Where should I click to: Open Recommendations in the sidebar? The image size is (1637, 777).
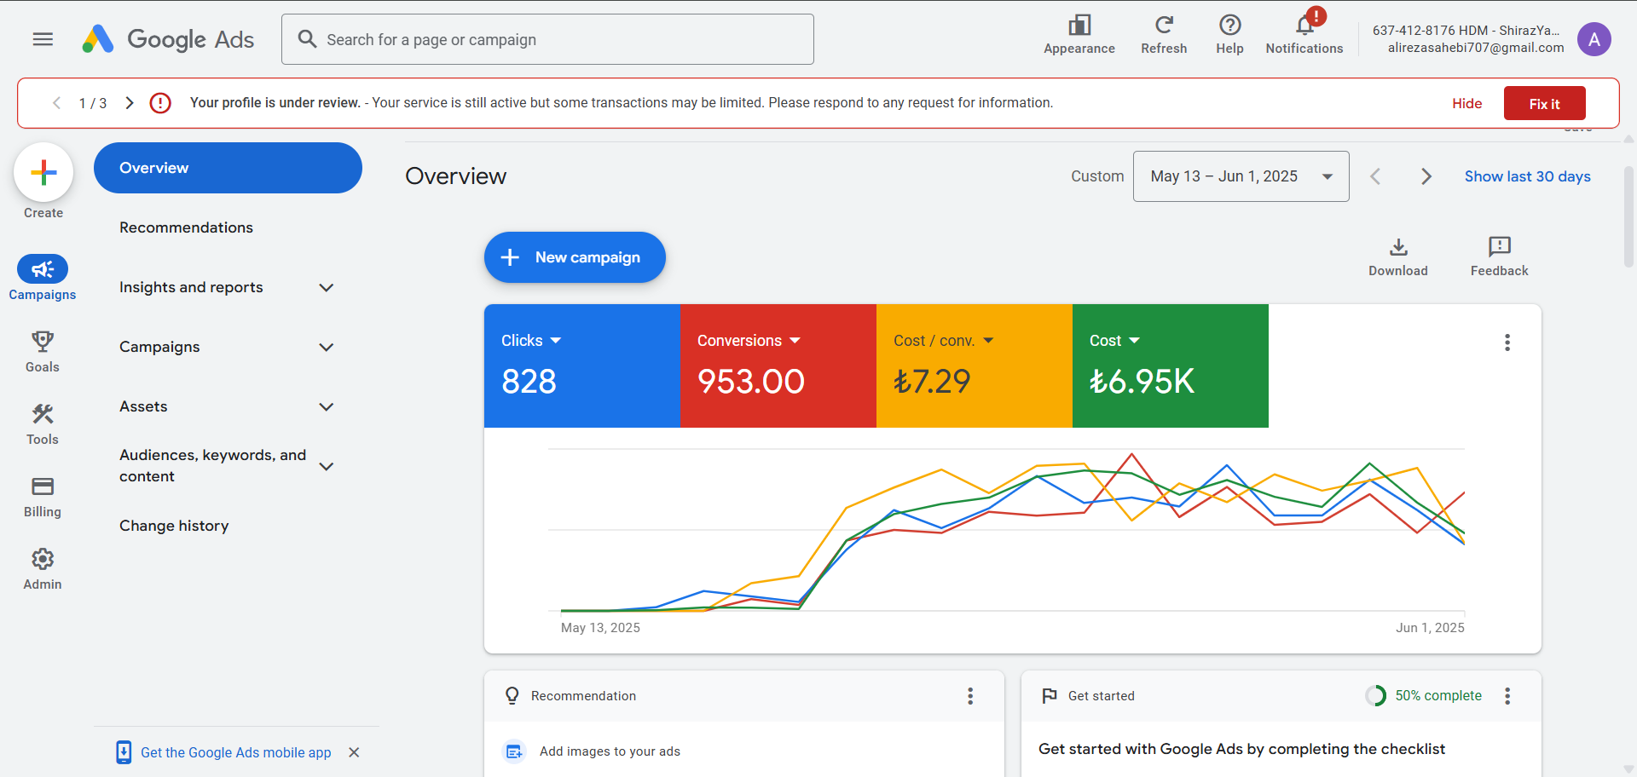click(186, 227)
